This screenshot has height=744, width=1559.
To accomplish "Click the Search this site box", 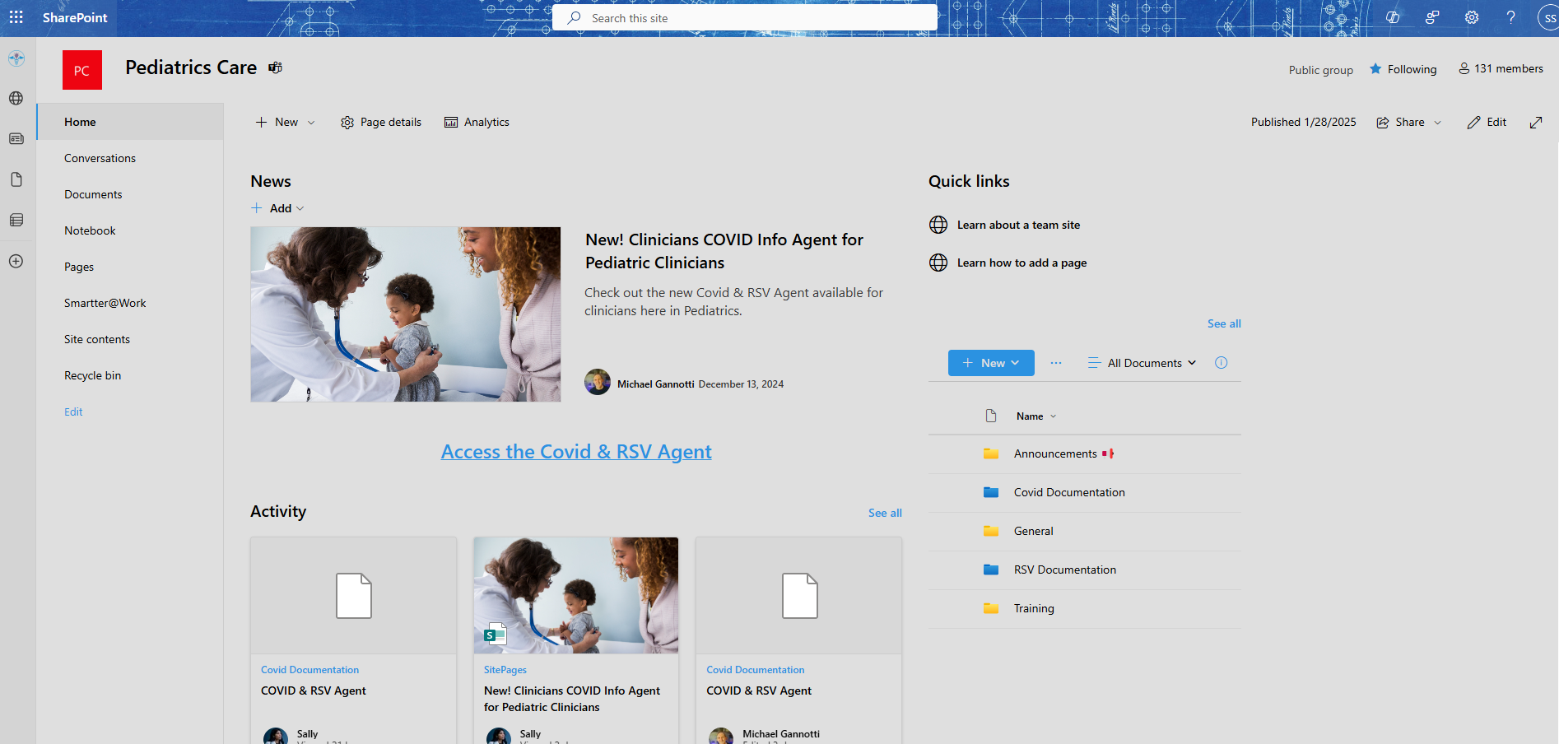I will pyautogui.click(x=745, y=18).
